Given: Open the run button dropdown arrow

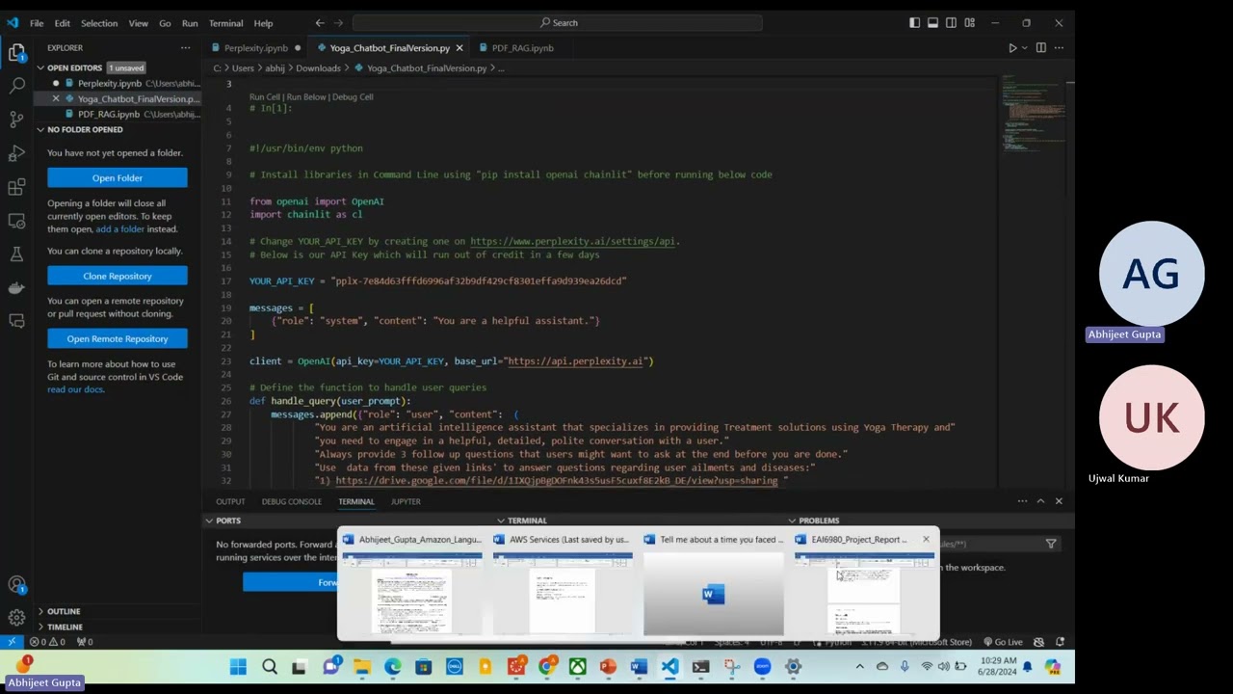Looking at the screenshot, I should [1025, 47].
